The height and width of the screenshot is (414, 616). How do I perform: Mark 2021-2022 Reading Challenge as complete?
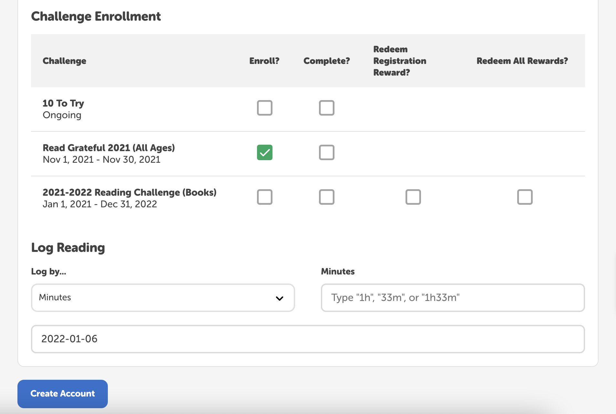pyautogui.click(x=326, y=197)
